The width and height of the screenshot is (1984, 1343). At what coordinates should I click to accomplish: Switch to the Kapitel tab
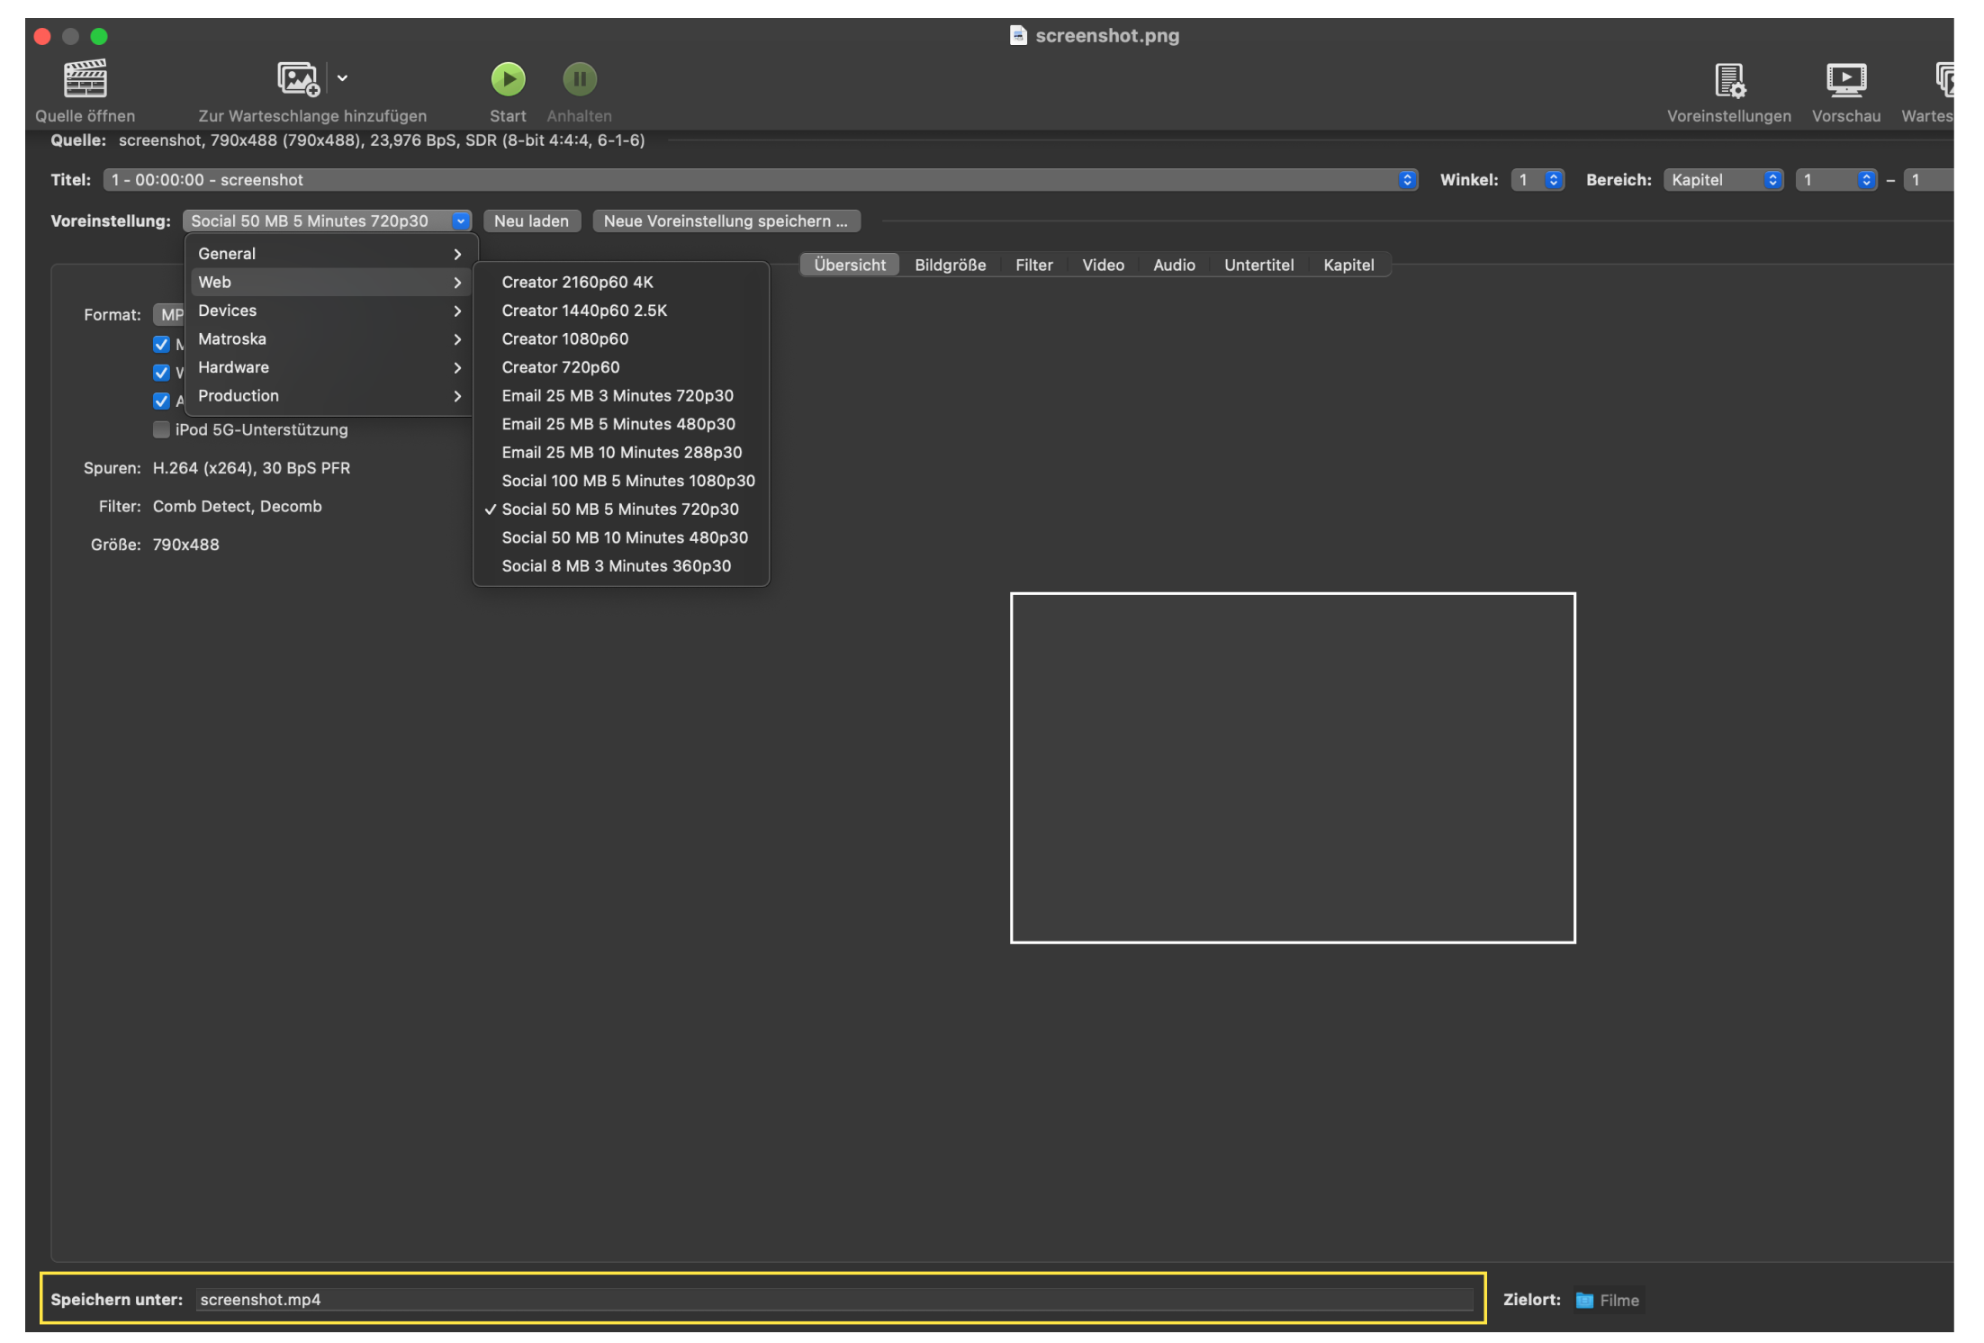point(1348,265)
